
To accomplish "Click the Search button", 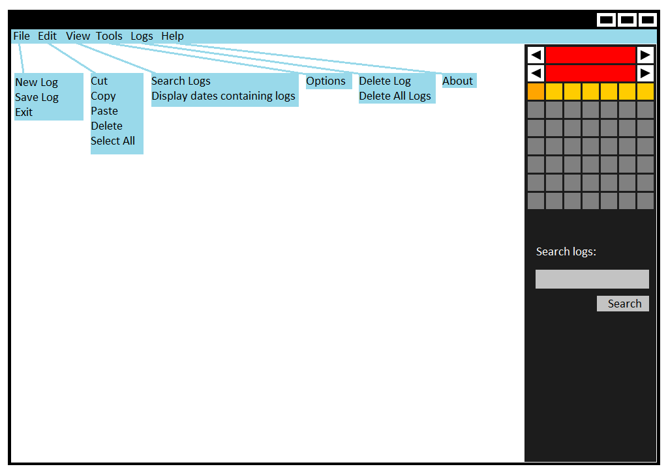I will pos(623,304).
